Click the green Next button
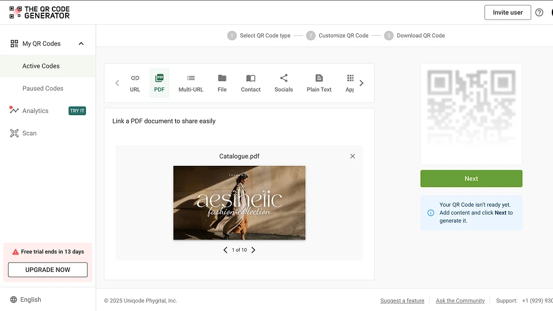This screenshot has height=311, width=553. (471, 179)
